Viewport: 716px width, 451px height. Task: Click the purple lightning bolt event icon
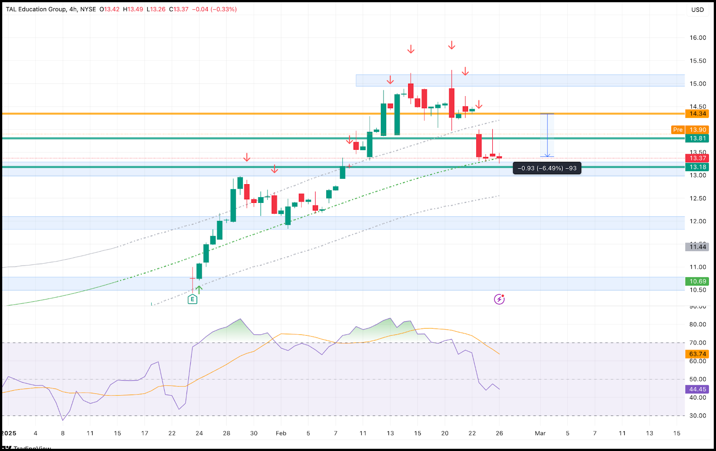[x=499, y=299]
